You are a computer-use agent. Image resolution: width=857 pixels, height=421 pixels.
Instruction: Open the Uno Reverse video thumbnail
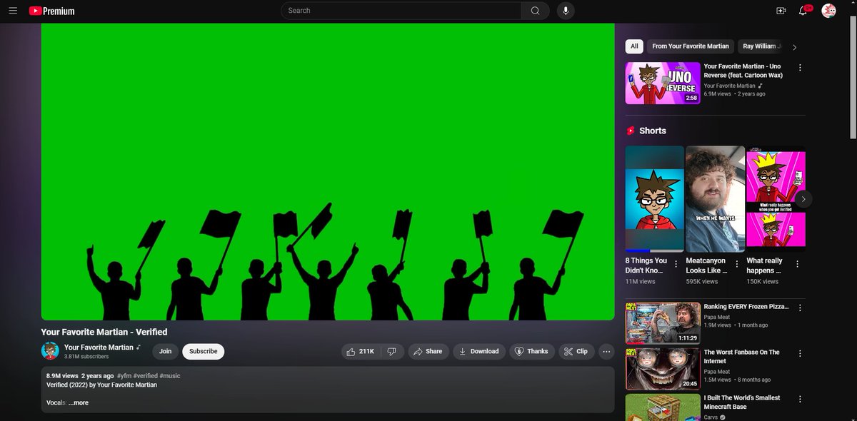[x=663, y=83]
